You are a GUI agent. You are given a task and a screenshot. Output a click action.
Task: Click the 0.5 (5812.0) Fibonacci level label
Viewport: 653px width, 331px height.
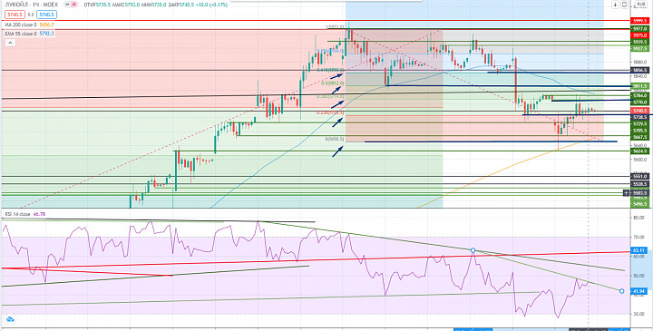tap(333, 83)
